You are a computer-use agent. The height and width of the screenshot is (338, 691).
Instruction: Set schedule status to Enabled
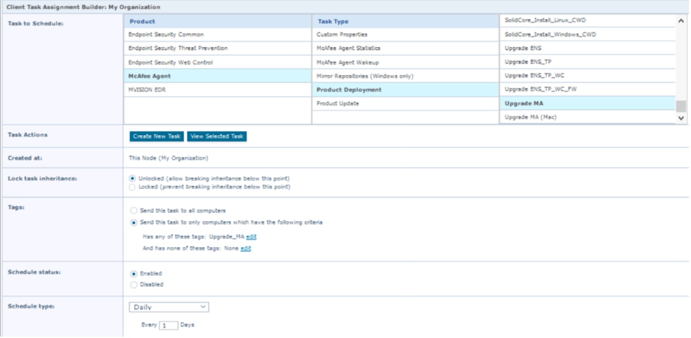[133, 274]
